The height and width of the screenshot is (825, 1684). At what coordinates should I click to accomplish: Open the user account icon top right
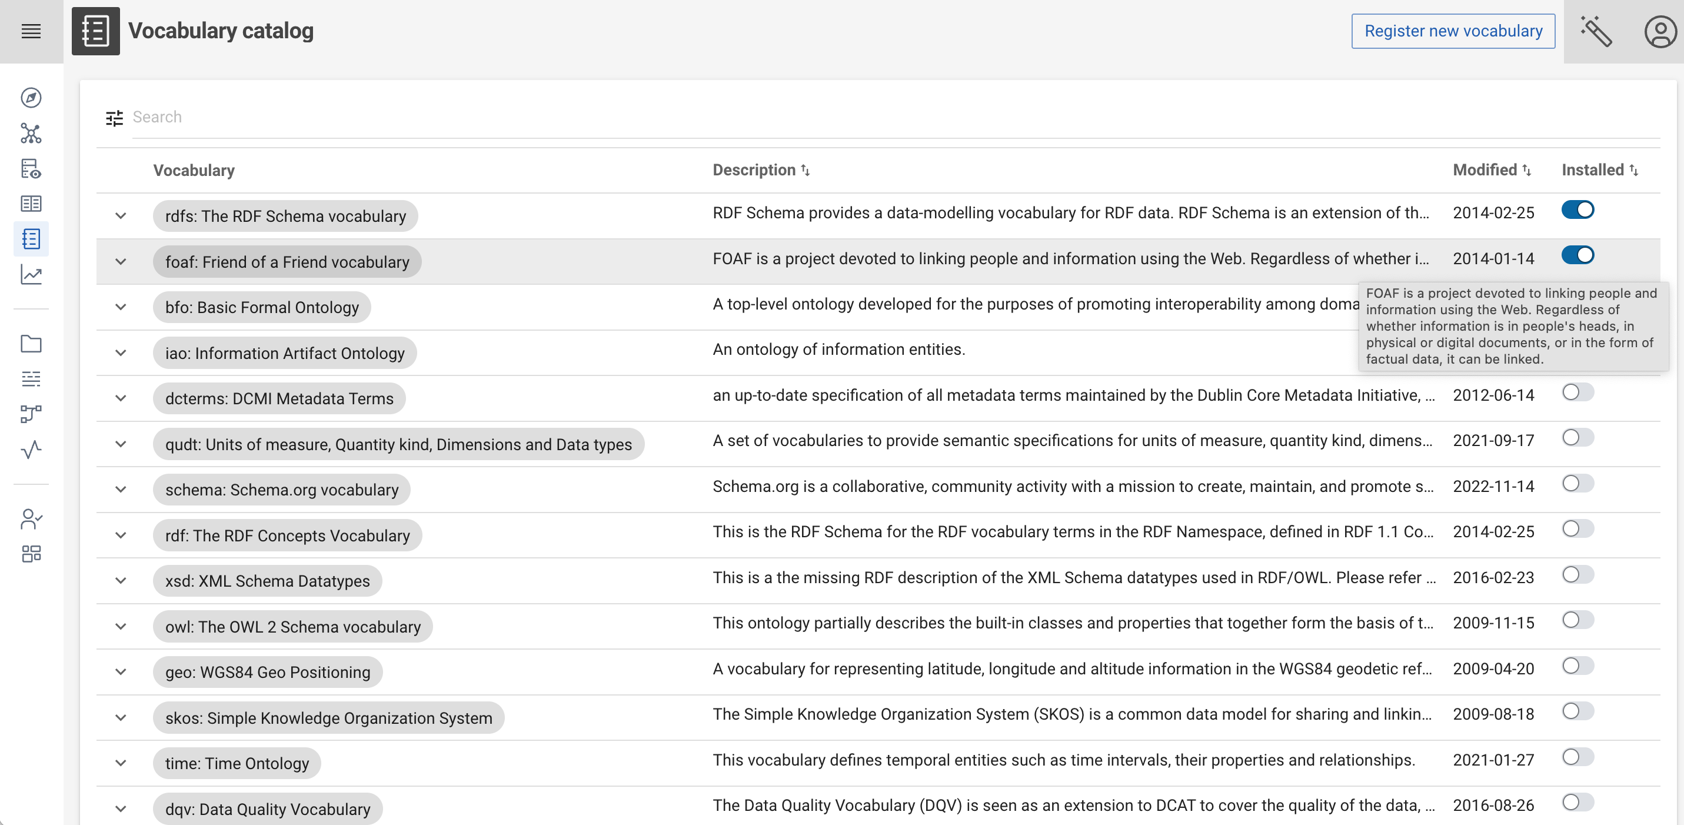tap(1659, 31)
